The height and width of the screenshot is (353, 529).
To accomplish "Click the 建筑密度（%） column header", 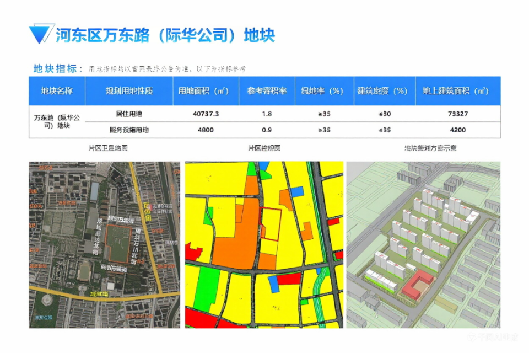I will (x=385, y=91).
